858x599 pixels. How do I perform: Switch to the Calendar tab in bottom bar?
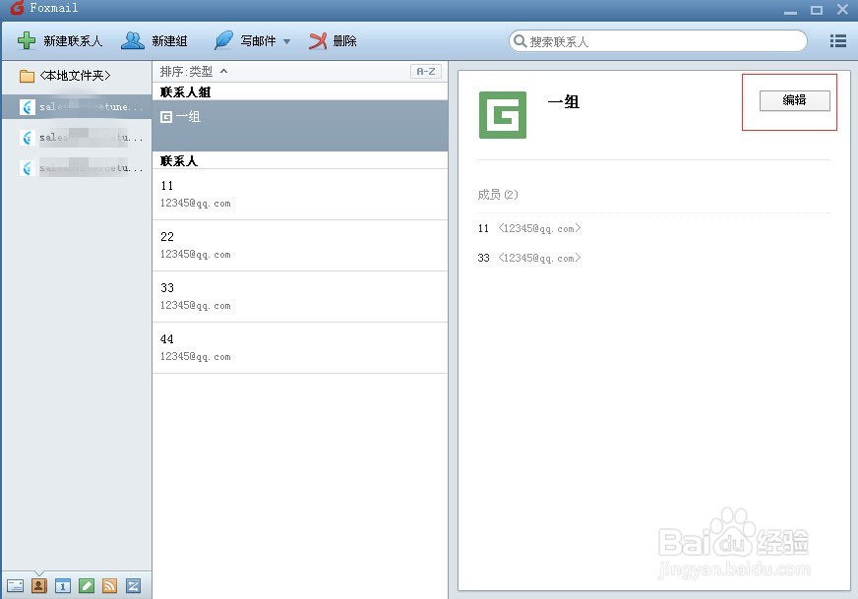coord(62,585)
